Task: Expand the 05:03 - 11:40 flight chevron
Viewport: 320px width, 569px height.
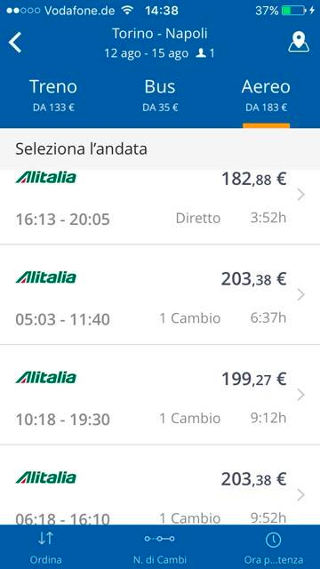Action: click(300, 295)
